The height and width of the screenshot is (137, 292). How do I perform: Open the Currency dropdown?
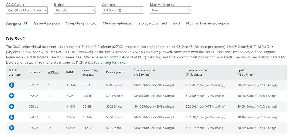[x=122, y=10]
